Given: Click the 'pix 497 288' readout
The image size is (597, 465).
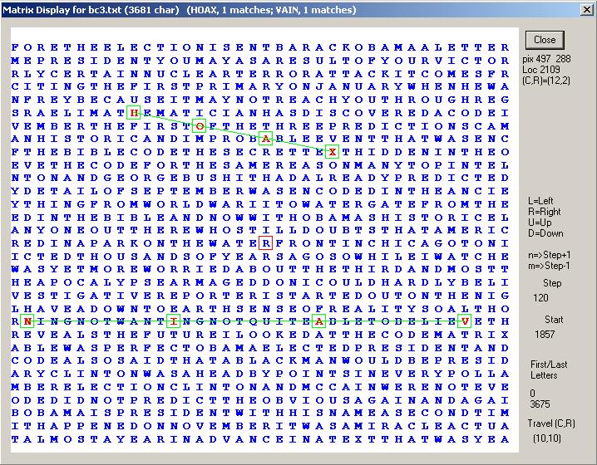Looking at the screenshot, I should tap(547, 59).
